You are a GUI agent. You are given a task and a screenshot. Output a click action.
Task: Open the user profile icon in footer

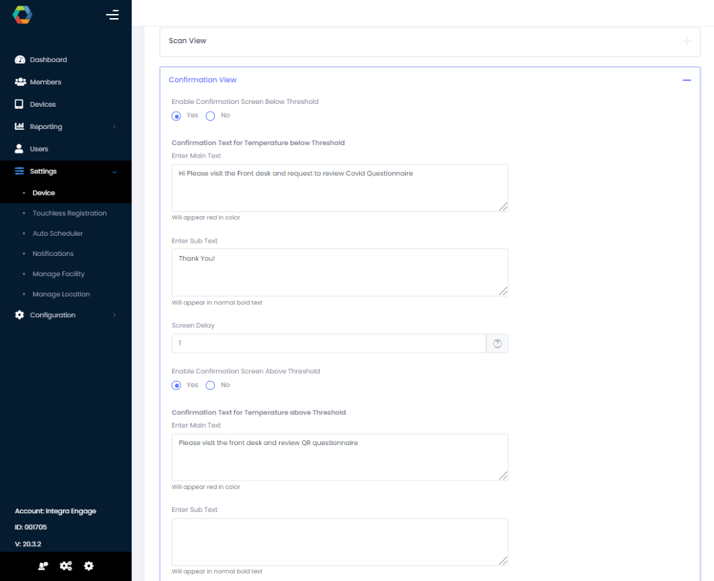tap(43, 566)
